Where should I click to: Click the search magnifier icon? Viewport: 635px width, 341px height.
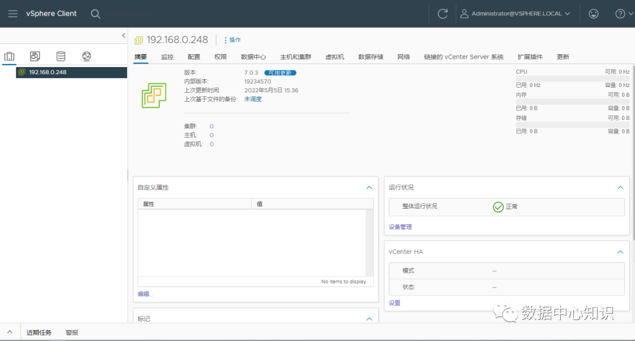[96, 14]
